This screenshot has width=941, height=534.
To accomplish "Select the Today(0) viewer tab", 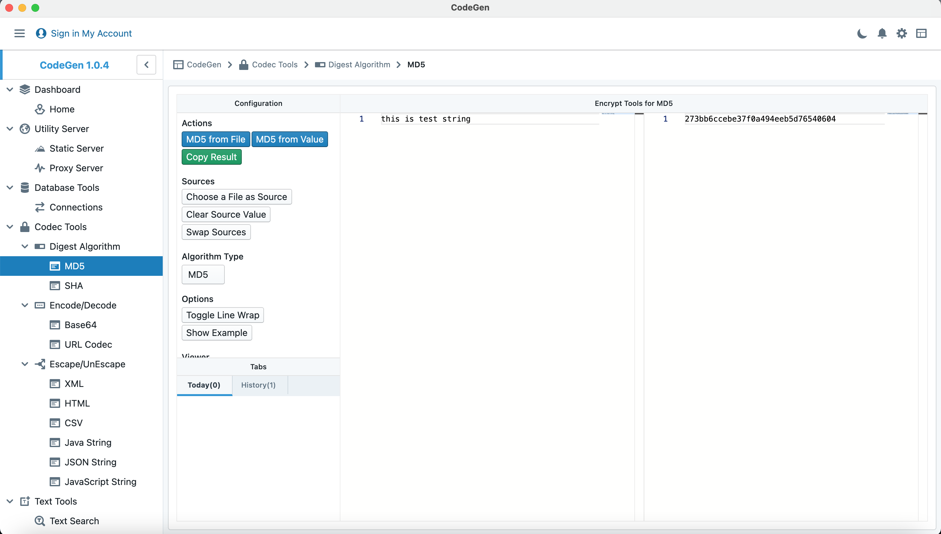I will [x=203, y=385].
